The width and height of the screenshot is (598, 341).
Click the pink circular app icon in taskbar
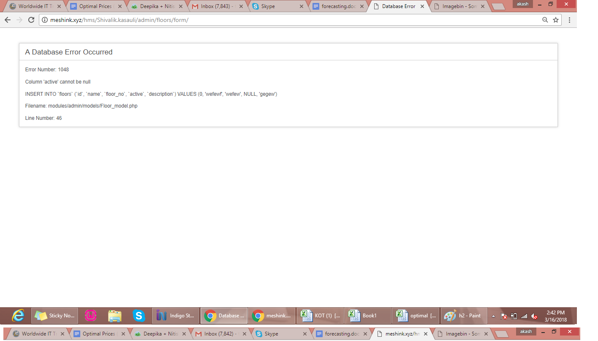pyautogui.click(x=91, y=315)
